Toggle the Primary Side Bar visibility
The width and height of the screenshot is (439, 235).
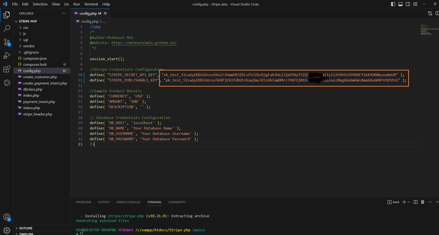click(393, 4)
